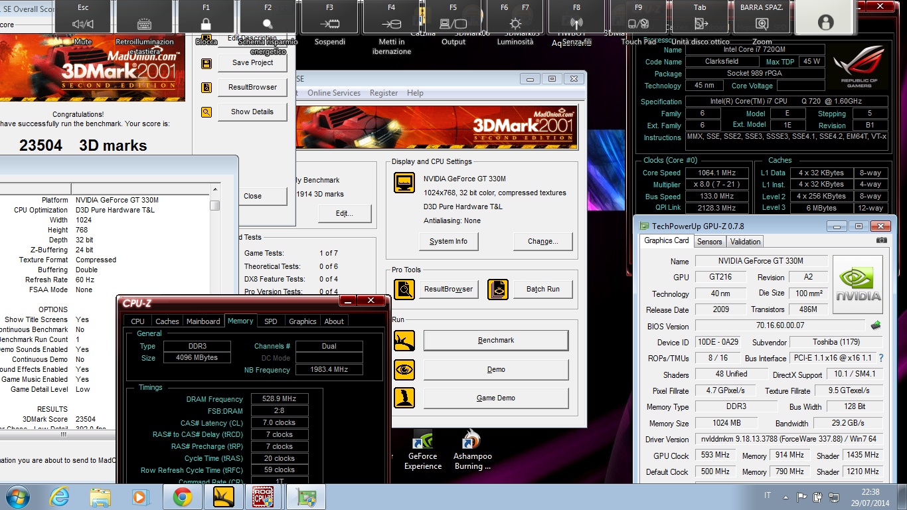The width and height of the screenshot is (907, 510).
Task: Click the BIOS Version 70.16.60.00.07 field
Action: pos(780,326)
